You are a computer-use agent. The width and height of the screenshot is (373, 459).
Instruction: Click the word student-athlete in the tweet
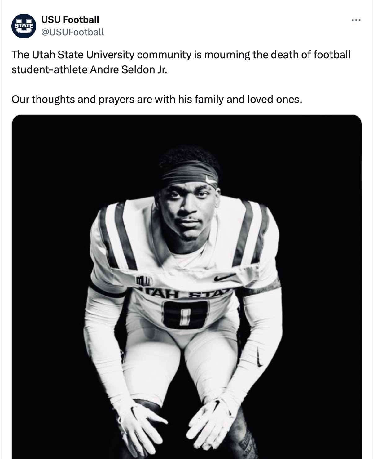(50, 69)
